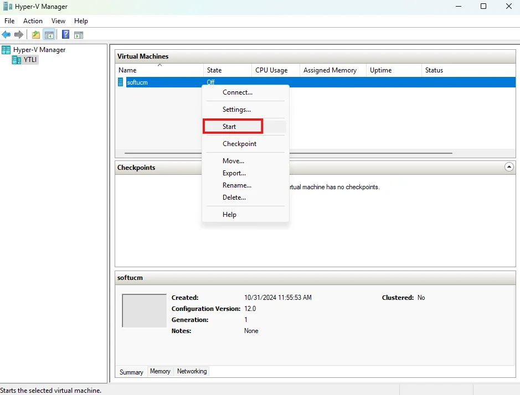
Task: Click the Back arrow toolbar icon
Action: [6, 34]
